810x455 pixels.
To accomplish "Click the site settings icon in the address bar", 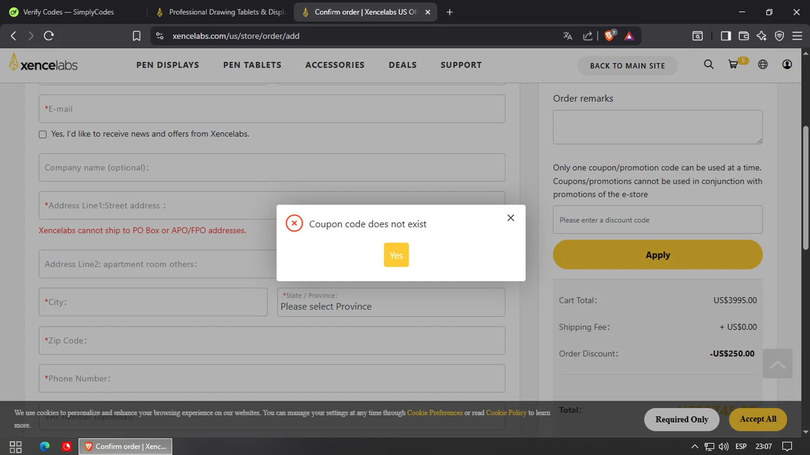I will click(x=159, y=36).
